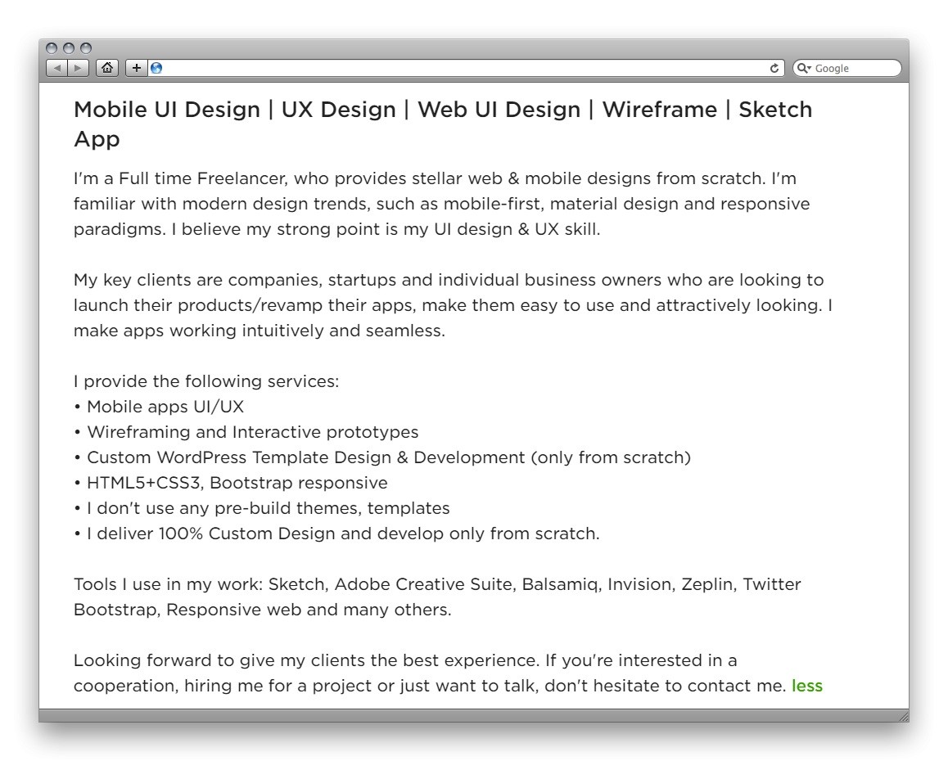This screenshot has width=948, height=761.
Task: Minimize the browser window
Action: [69, 49]
